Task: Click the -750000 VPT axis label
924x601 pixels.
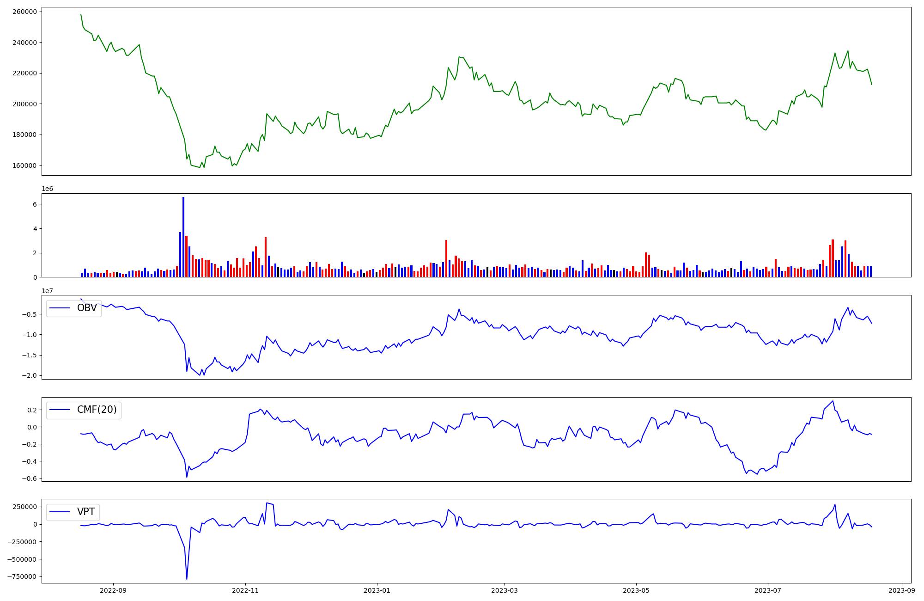Action: click(x=23, y=577)
